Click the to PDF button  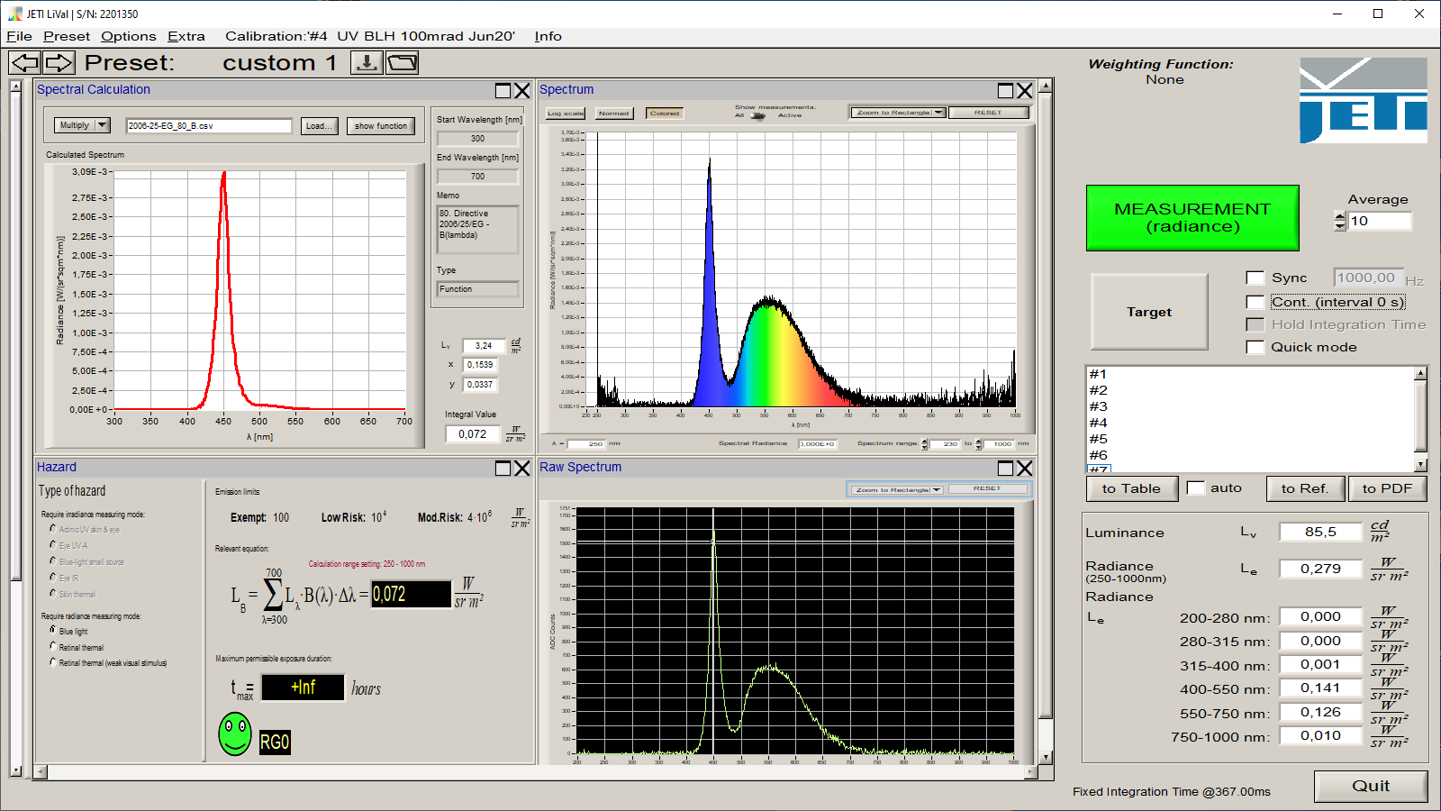[x=1386, y=488]
